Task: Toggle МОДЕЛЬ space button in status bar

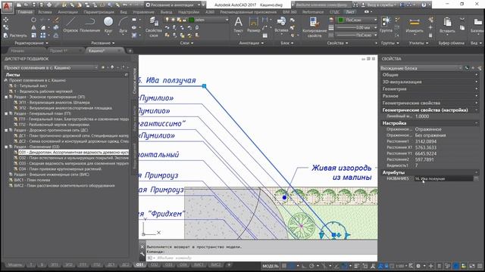Action: point(271,265)
